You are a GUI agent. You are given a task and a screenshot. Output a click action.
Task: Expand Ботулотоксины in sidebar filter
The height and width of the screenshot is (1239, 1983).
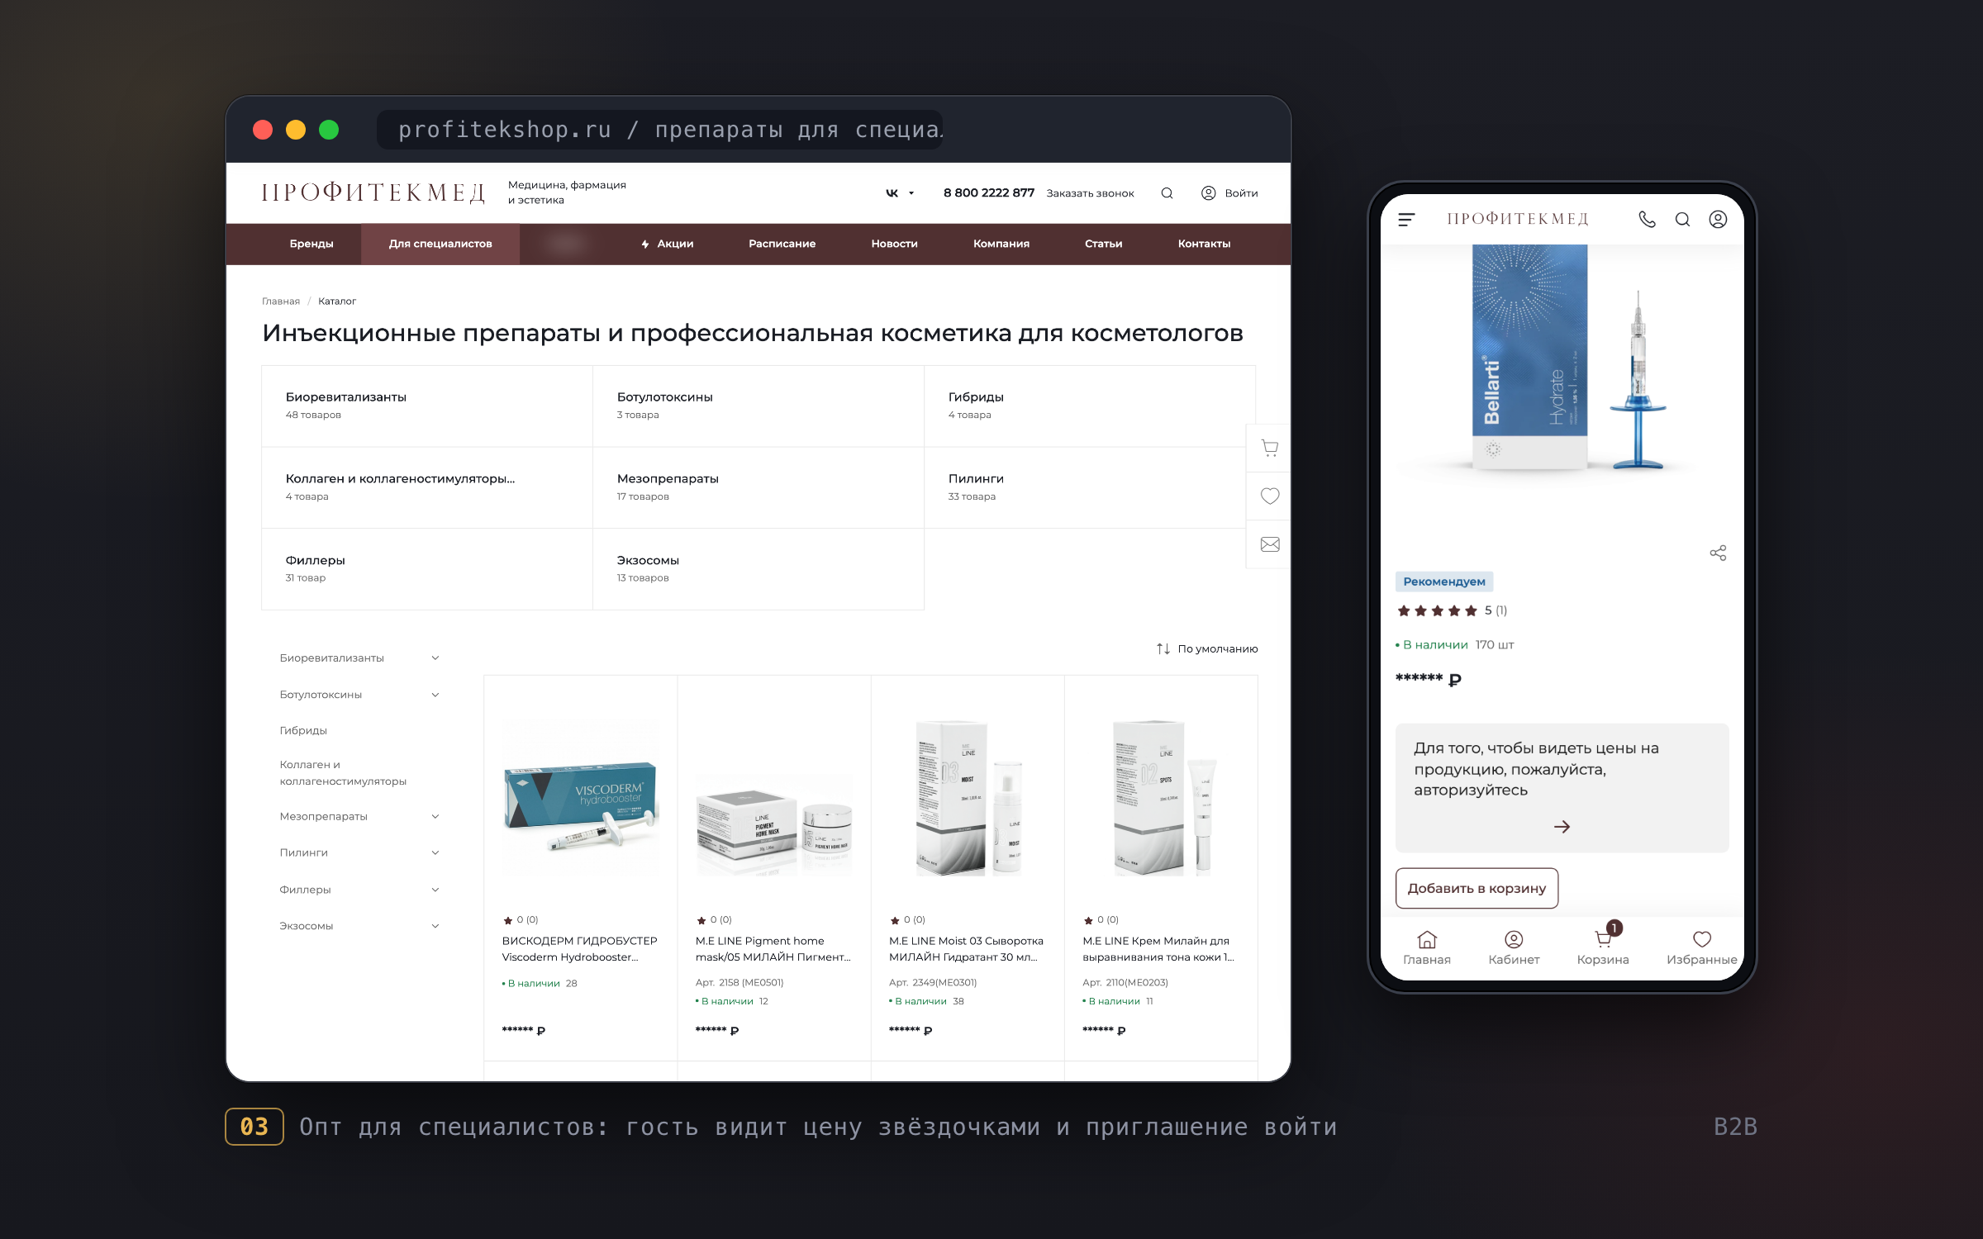[x=435, y=695]
